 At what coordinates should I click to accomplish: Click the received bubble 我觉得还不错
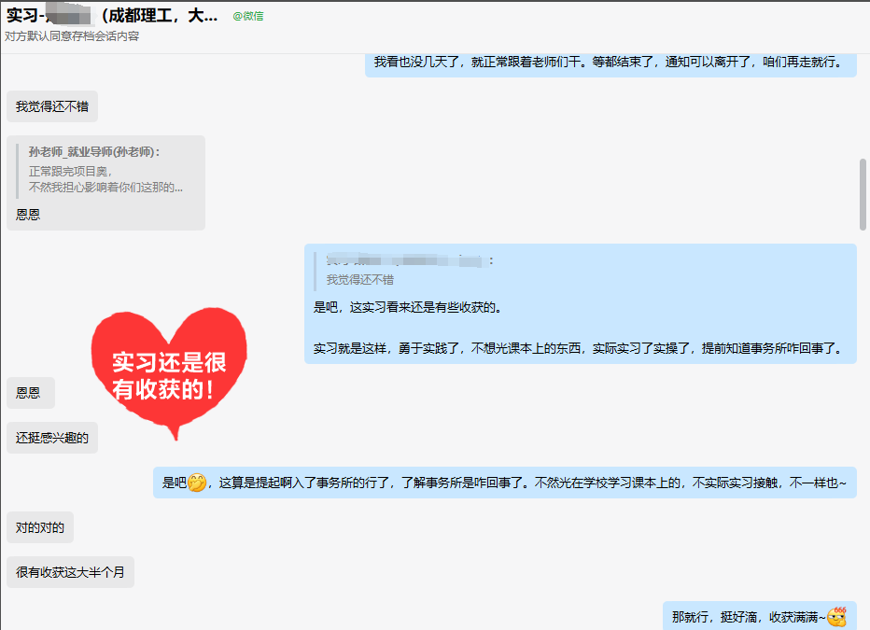pos(52,106)
